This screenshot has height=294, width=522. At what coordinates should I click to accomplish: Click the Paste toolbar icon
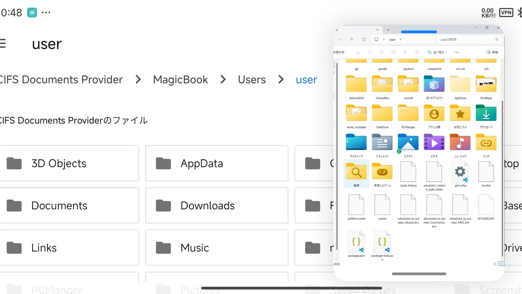click(382, 52)
